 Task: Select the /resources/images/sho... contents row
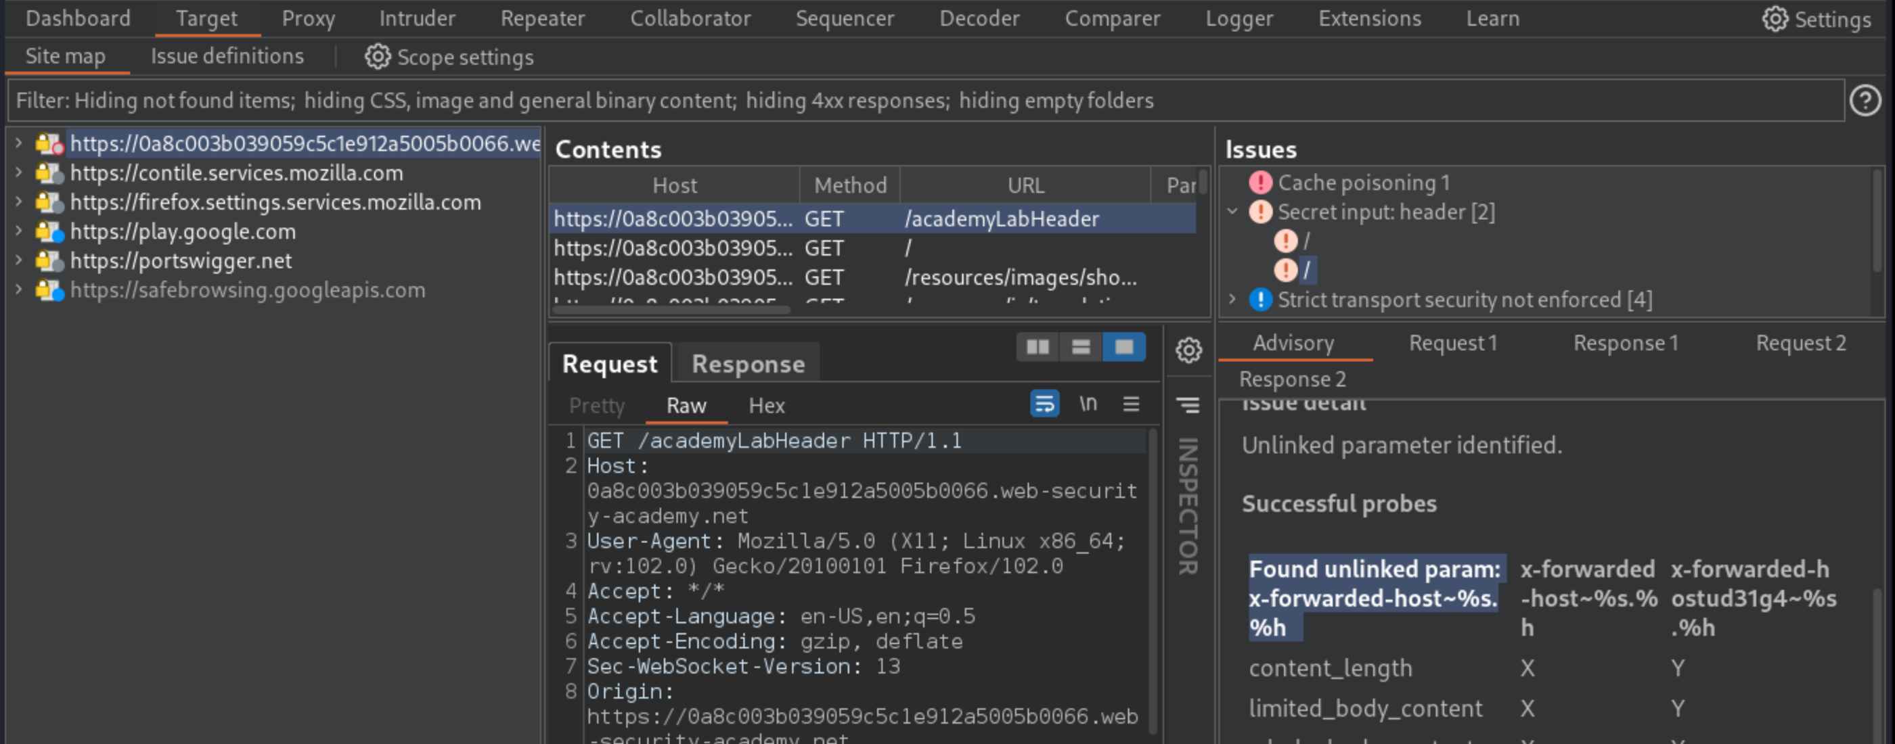pos(872,277)
